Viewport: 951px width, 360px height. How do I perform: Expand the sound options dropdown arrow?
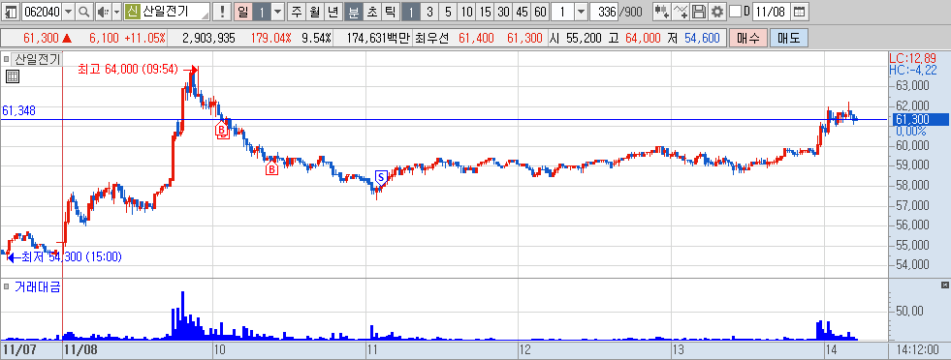pos(116,12)
